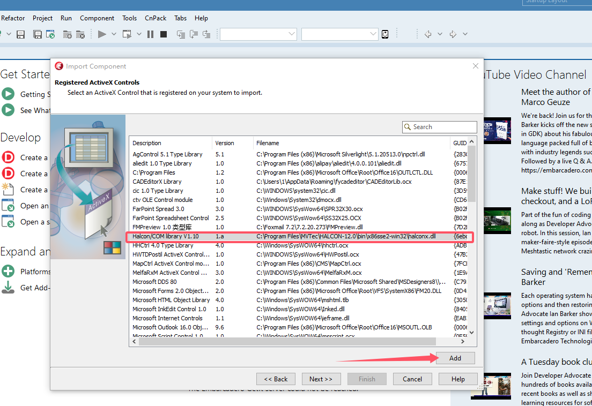
Task: Select CADEditorX Library row
Action: click(x=298, y=182)
